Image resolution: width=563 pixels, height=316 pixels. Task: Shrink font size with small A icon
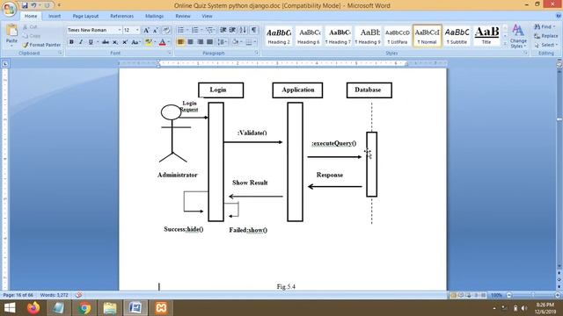[x=156, y=31]
